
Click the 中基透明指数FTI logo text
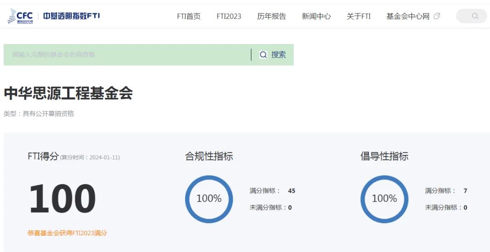tap(72, 16)
